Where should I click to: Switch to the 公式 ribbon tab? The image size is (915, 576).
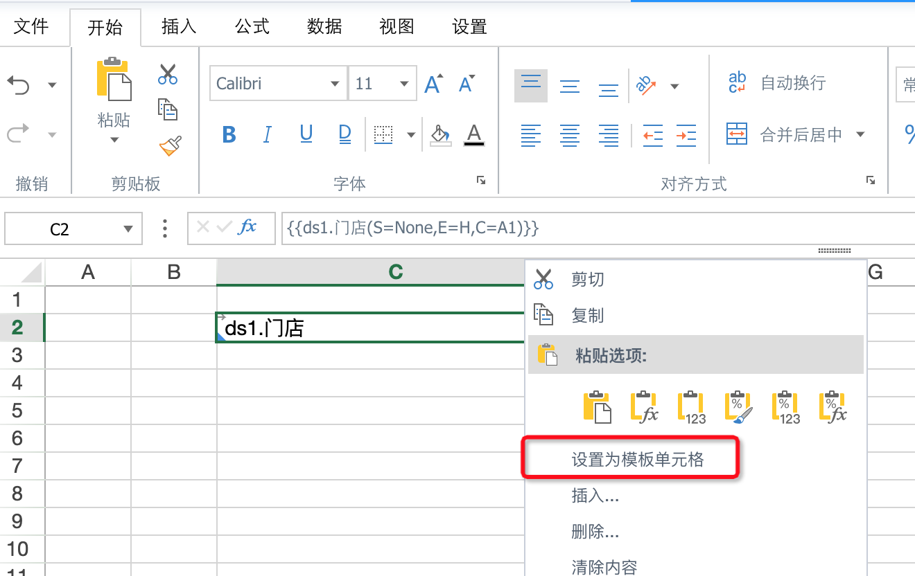coord(252,27)
